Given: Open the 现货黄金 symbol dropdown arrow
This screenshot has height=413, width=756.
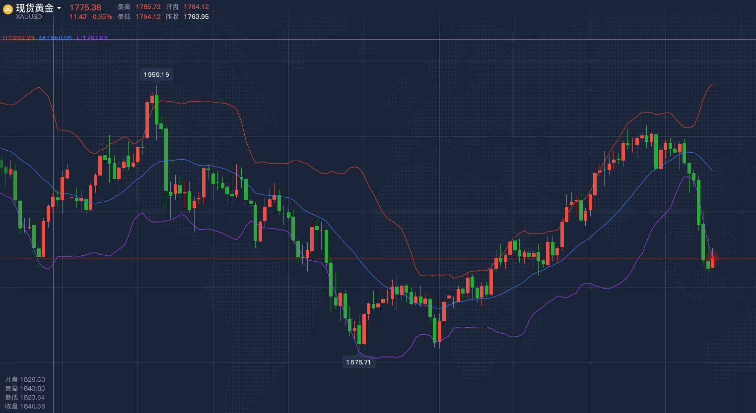Looking at the screenshot, I should pyautogui.click(x=59, y=8).
